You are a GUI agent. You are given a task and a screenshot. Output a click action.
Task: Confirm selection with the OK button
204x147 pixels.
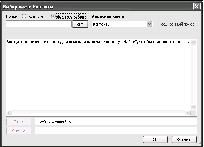pyautogui.click(x=155, y=139)
